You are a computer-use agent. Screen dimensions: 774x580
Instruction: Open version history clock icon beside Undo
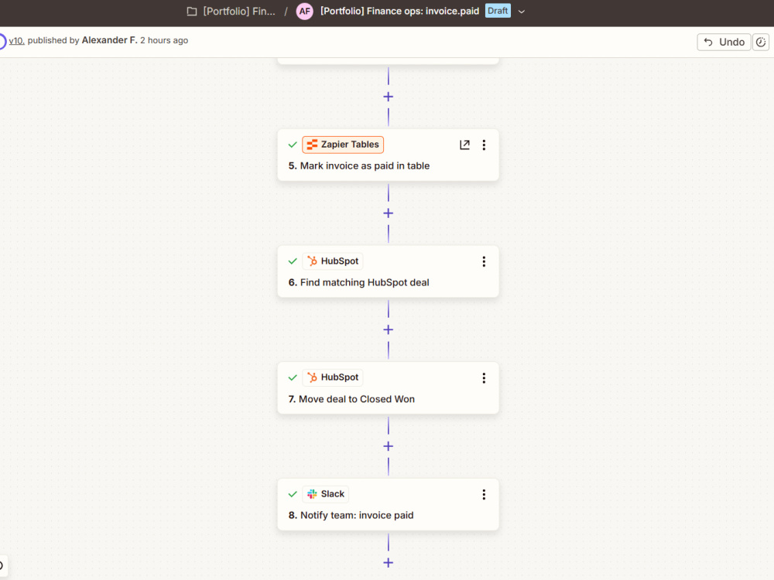pyautogui.click(x=761, y=42)
